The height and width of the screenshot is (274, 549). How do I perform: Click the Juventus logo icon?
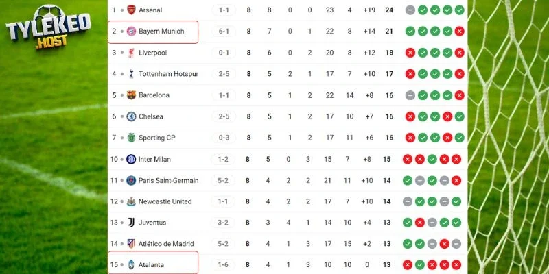(x=132, y=223)
